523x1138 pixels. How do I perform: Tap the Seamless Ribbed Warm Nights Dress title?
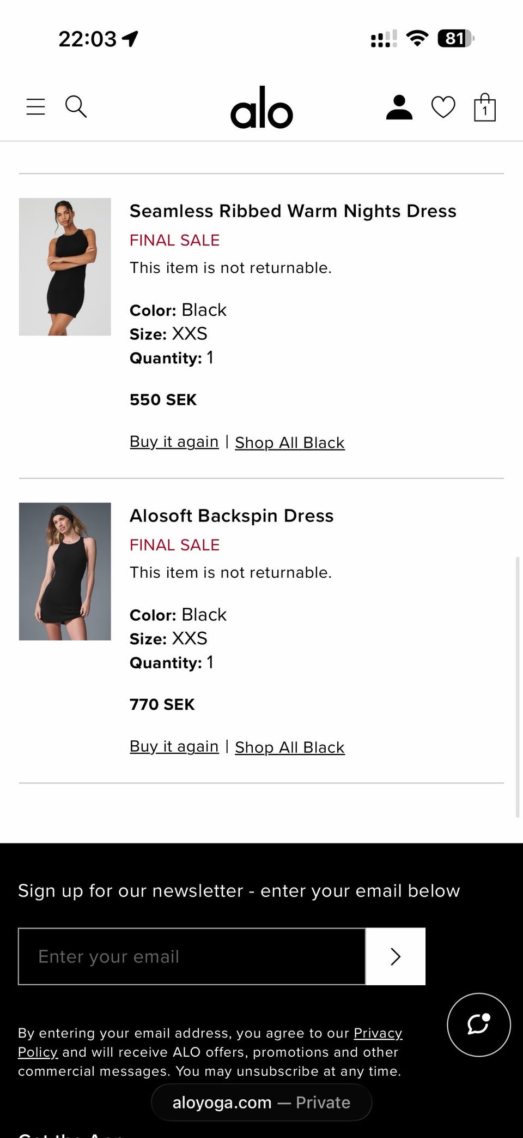coord(293,211)
